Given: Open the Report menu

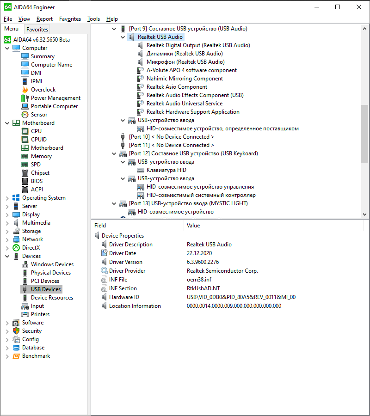Looking at the screenshot, I should coord(44,19).
